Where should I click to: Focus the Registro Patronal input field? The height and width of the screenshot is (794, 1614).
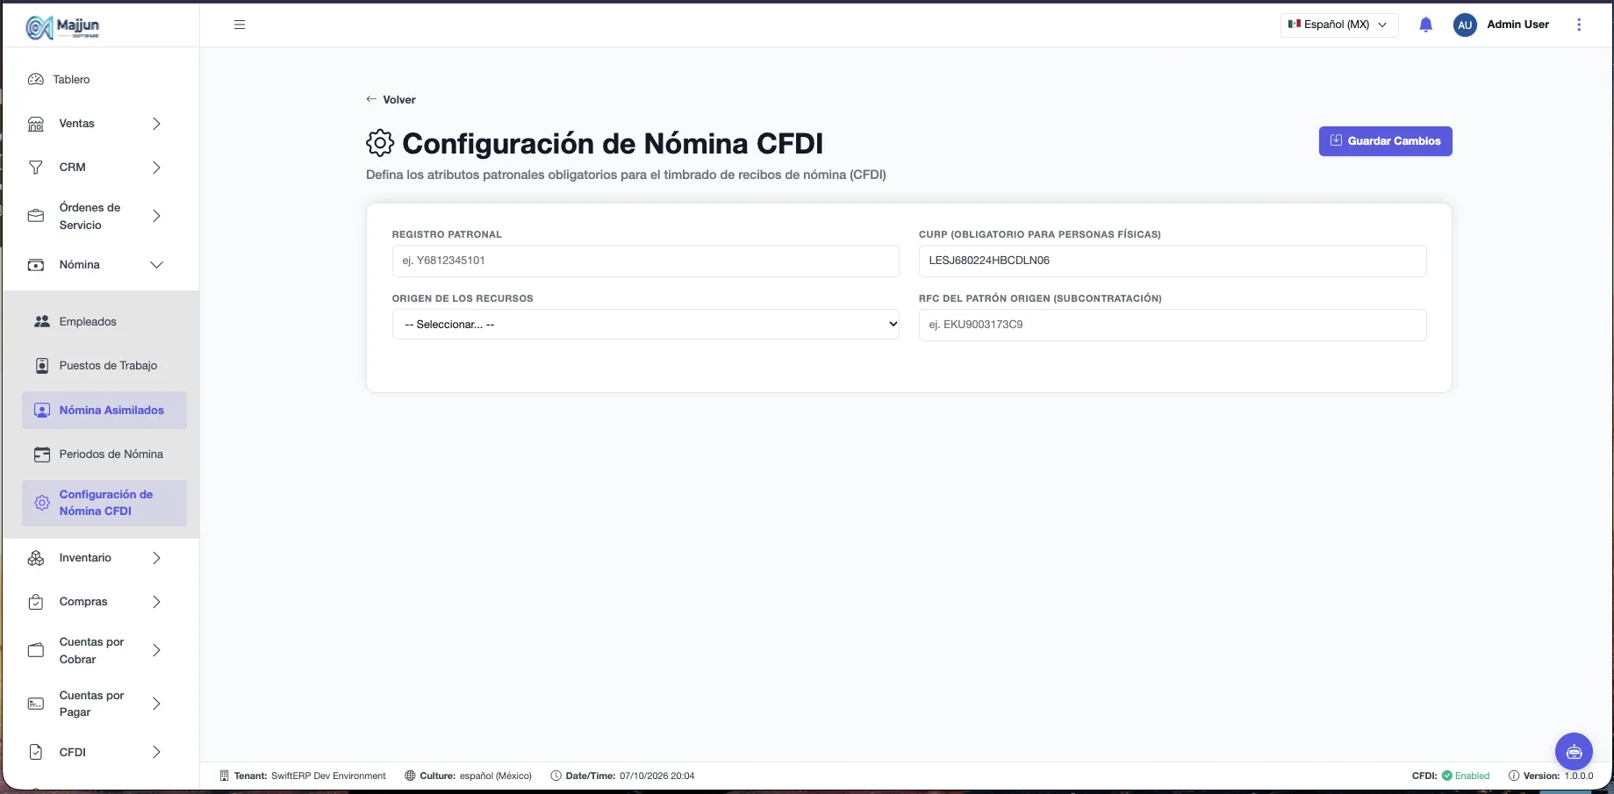[646, 261]
